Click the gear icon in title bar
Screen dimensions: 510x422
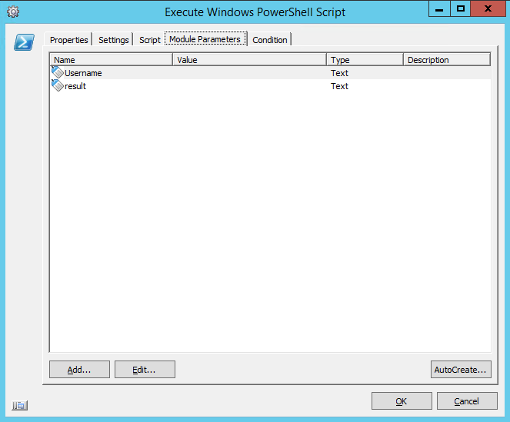point(13,12)
